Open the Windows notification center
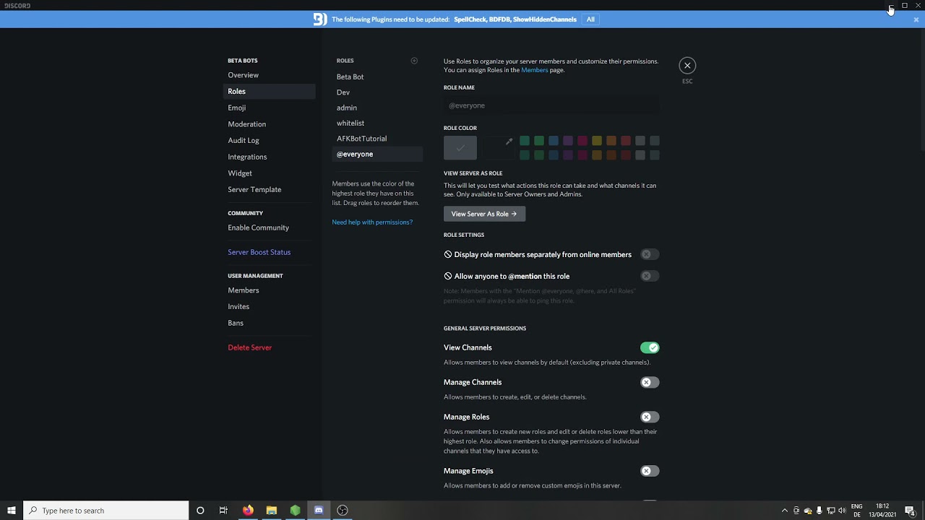The height and width of the screenshot is (520, 925). tap(910, 511)
